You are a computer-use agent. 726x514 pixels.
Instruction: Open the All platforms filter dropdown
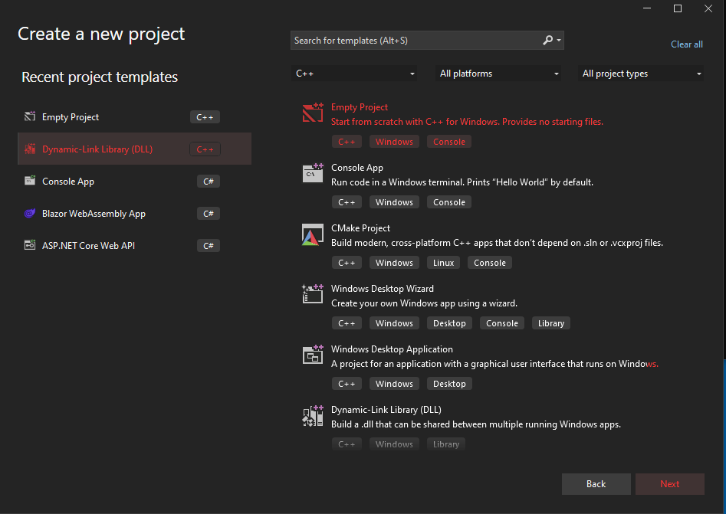point(498,74)
